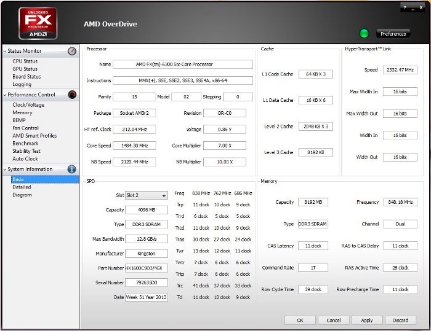The height and width of the screenshot is (331, 431).
Task: Click the Memory Frequency 848.18 MHz field
Action: click(x=400, y=202)
